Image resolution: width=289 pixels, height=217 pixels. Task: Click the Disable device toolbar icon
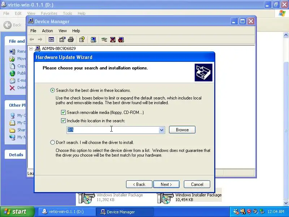click(121, 39)
